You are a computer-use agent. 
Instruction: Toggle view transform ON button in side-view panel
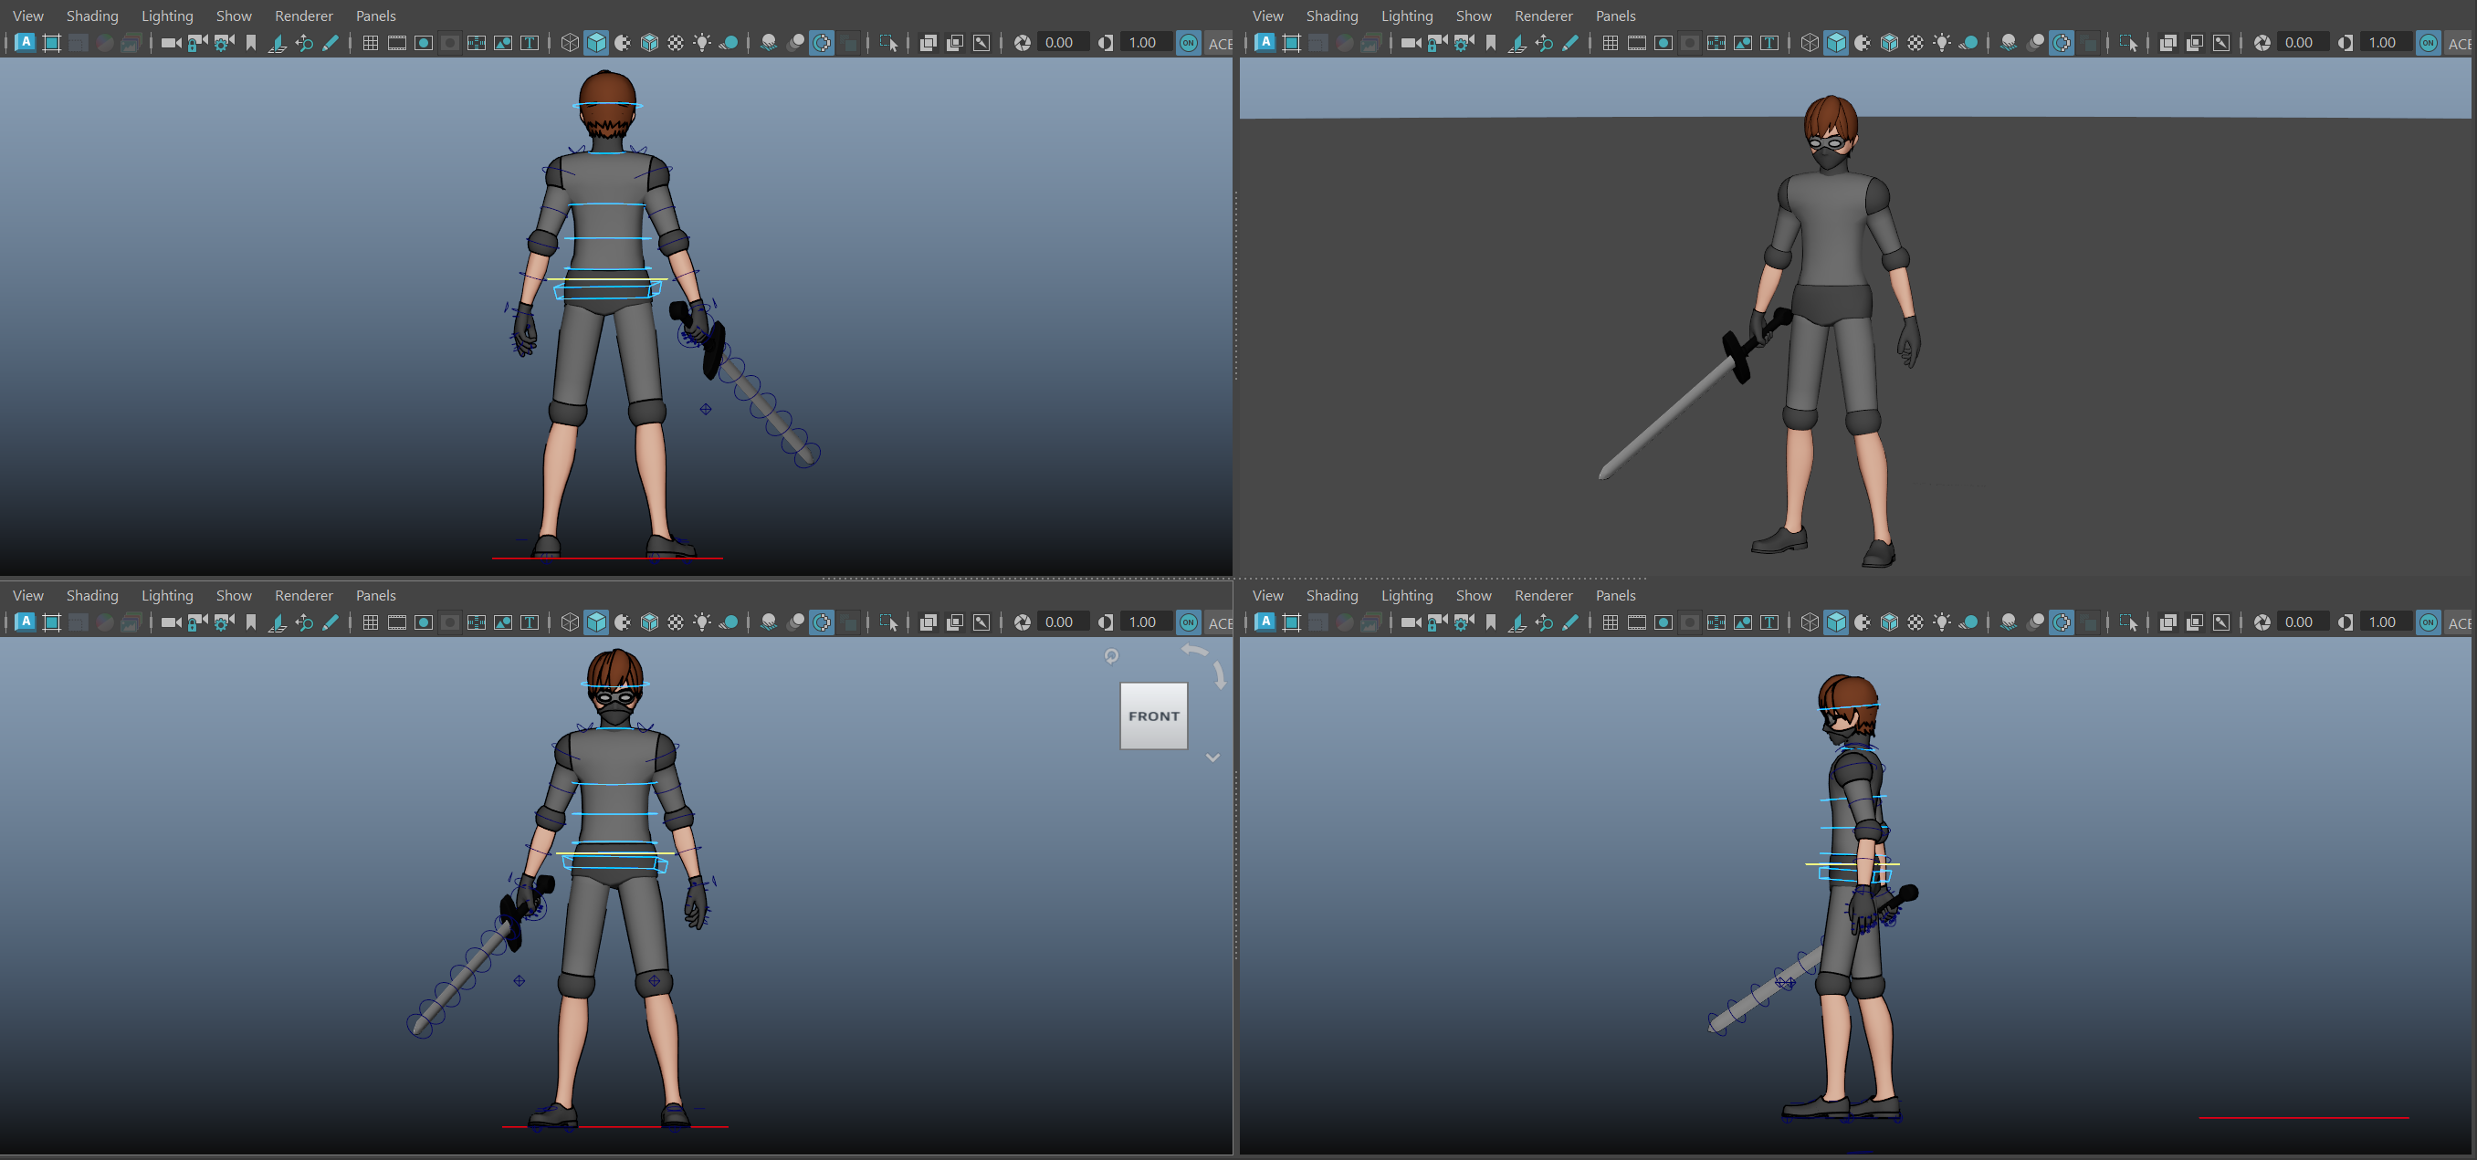point(2428,622)
